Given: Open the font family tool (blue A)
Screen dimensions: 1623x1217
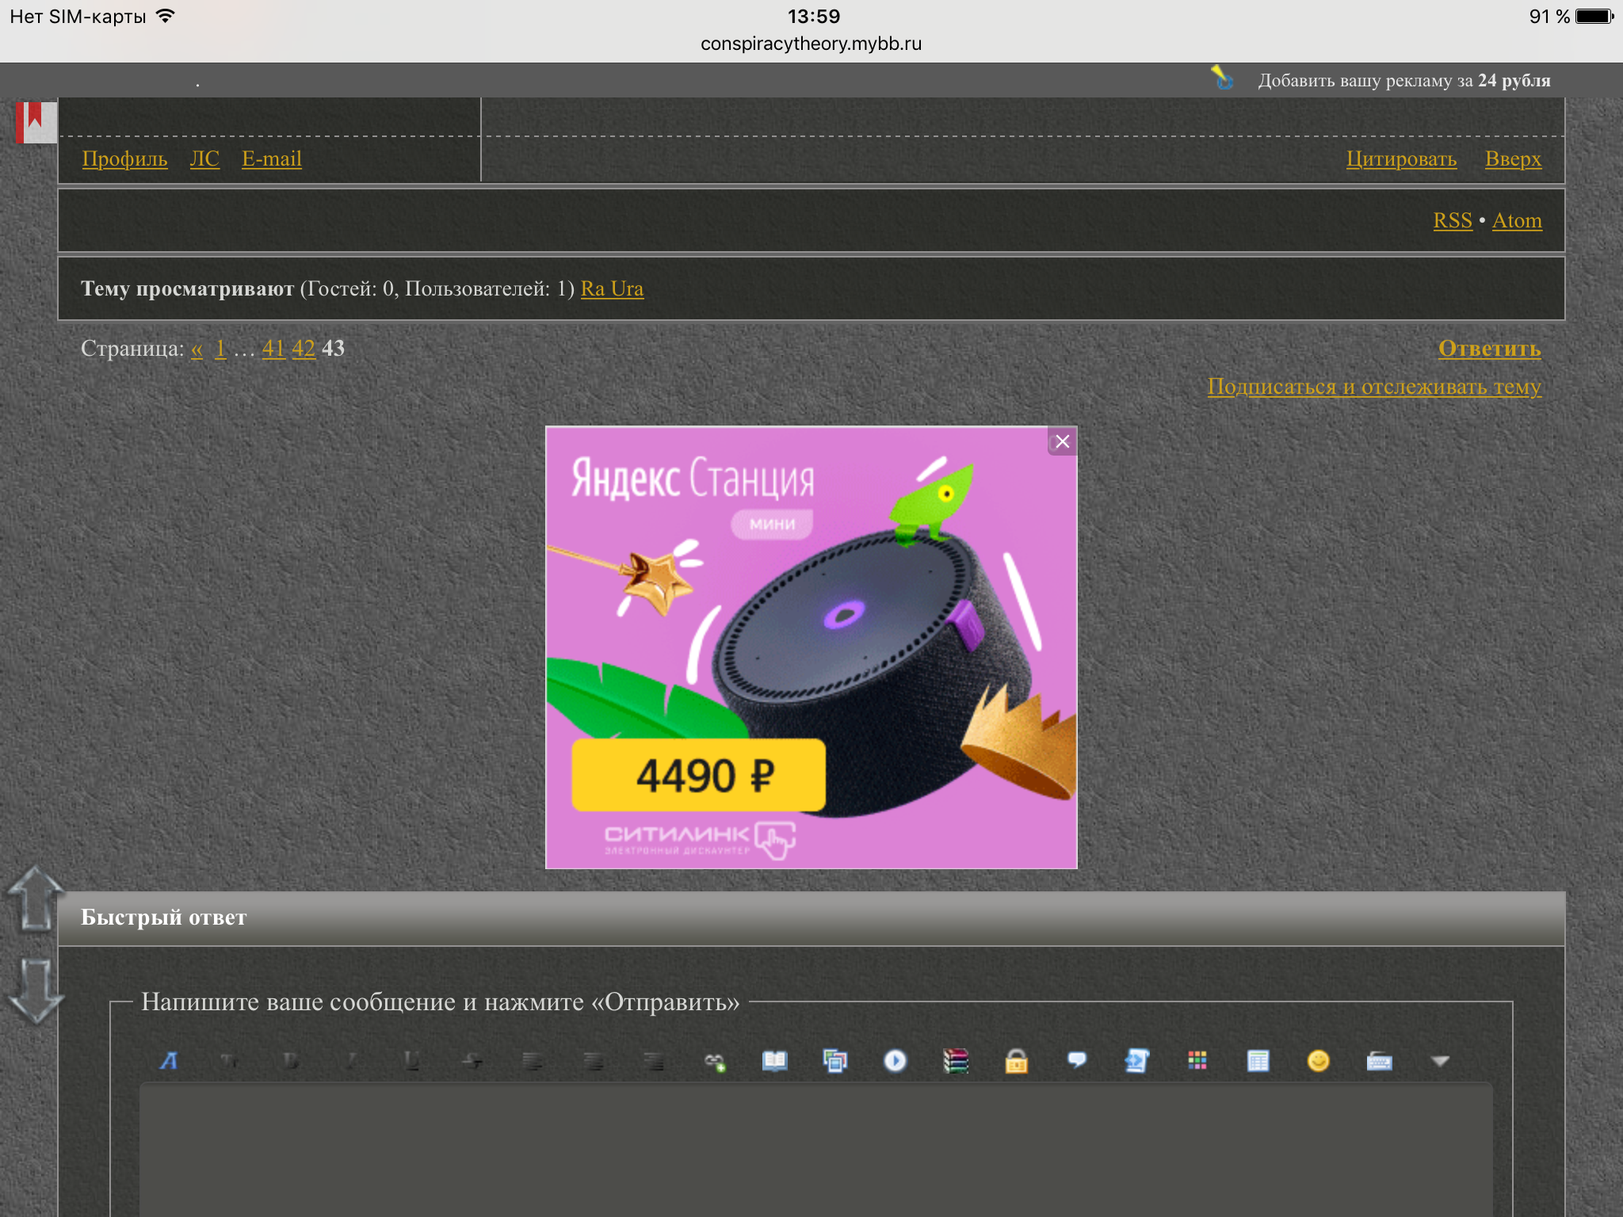Looking at the screenshot, I should pyautogui.click(x=169, y=1061).
